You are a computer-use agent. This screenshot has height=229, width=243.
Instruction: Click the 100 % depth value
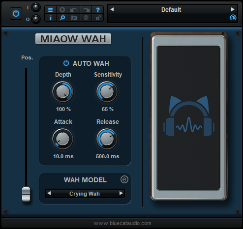click(x=63, y=109)
